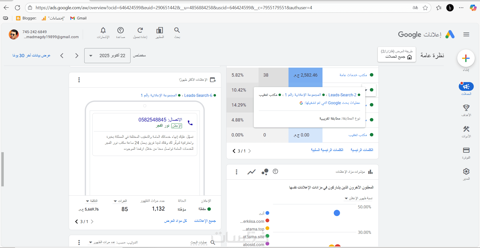The height and width of the screenshot is (248, 480).
Task: Switch auction insights to line chart view
Action: [x=251, y=172]
